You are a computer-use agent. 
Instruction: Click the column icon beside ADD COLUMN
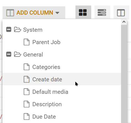pos(10,13)
